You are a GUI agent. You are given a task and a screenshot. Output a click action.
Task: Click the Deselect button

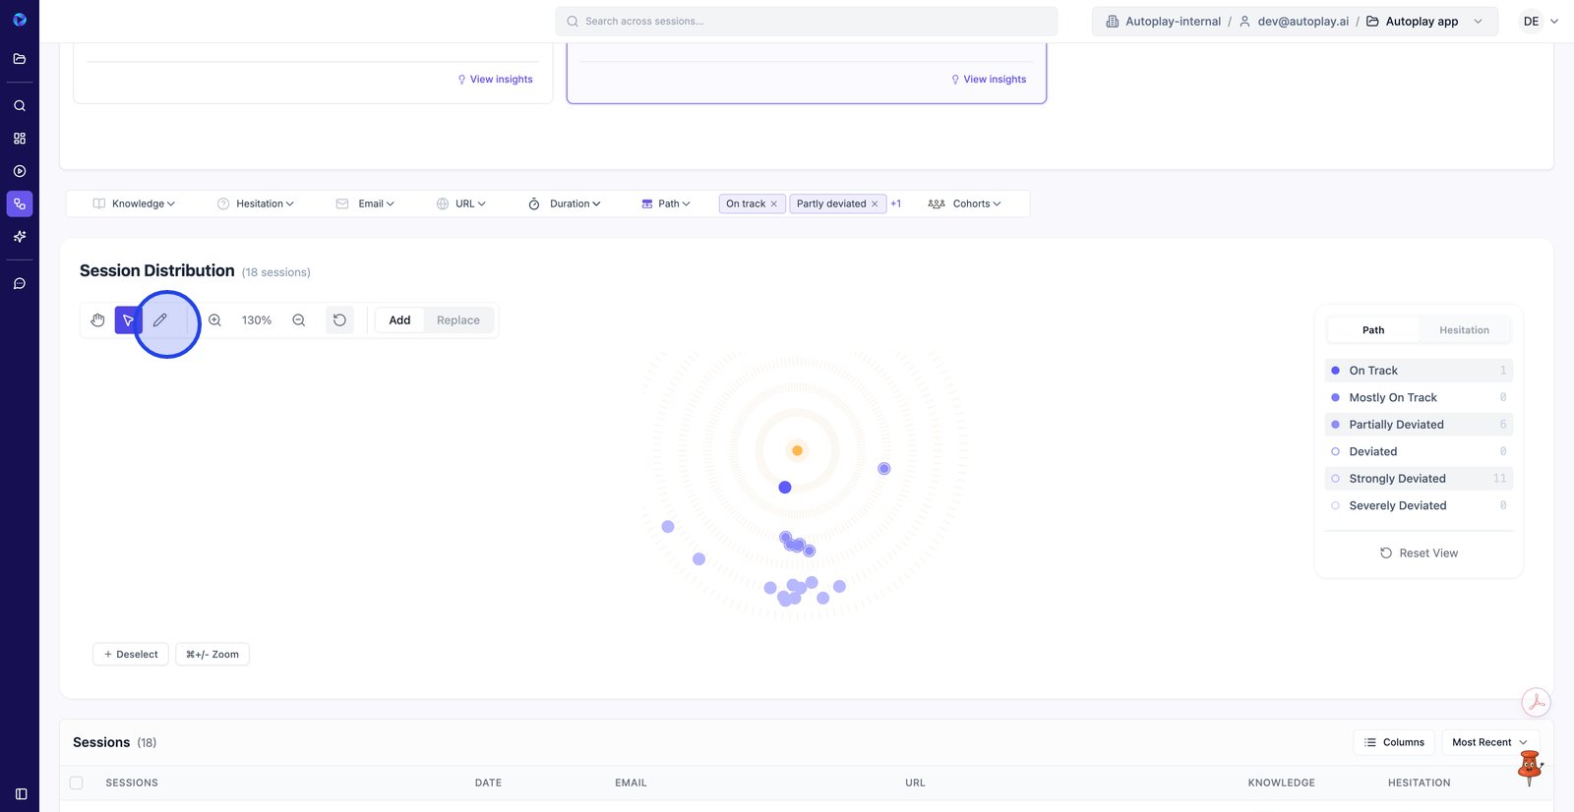coord(131,655)
